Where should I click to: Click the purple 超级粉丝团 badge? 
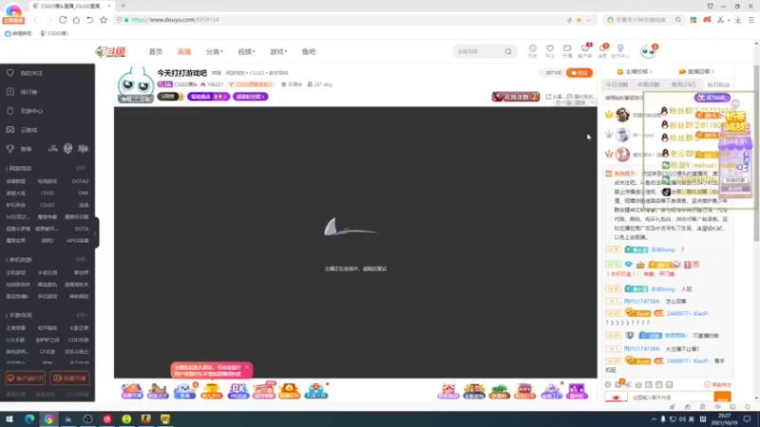(250, 97)
